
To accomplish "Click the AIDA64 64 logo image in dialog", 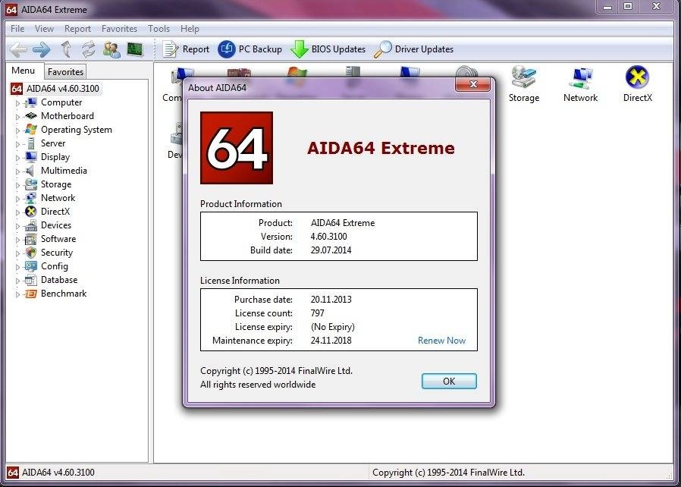I will (x=237, y=148).
